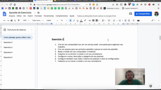Jump to Exercício 4 in outline
The width and height of the screenshot is (161, 90).
click(8, 52)
